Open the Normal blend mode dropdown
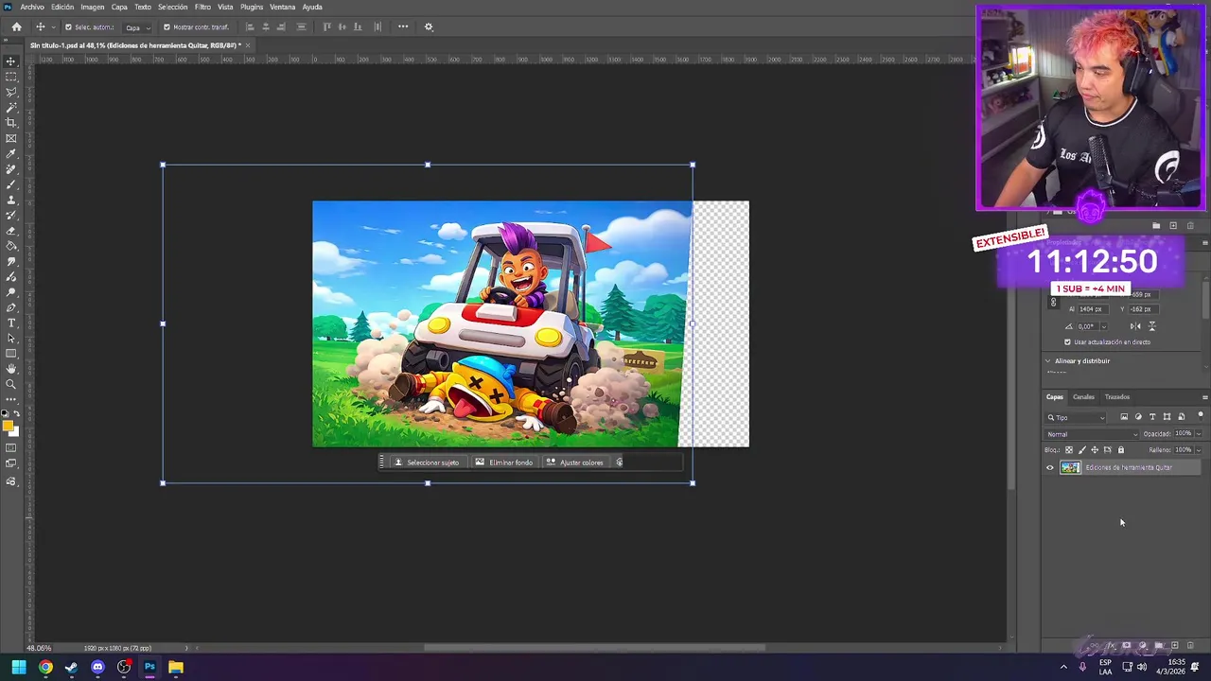Screen dimensions: 1211x681 click(x=1092, y=434)
